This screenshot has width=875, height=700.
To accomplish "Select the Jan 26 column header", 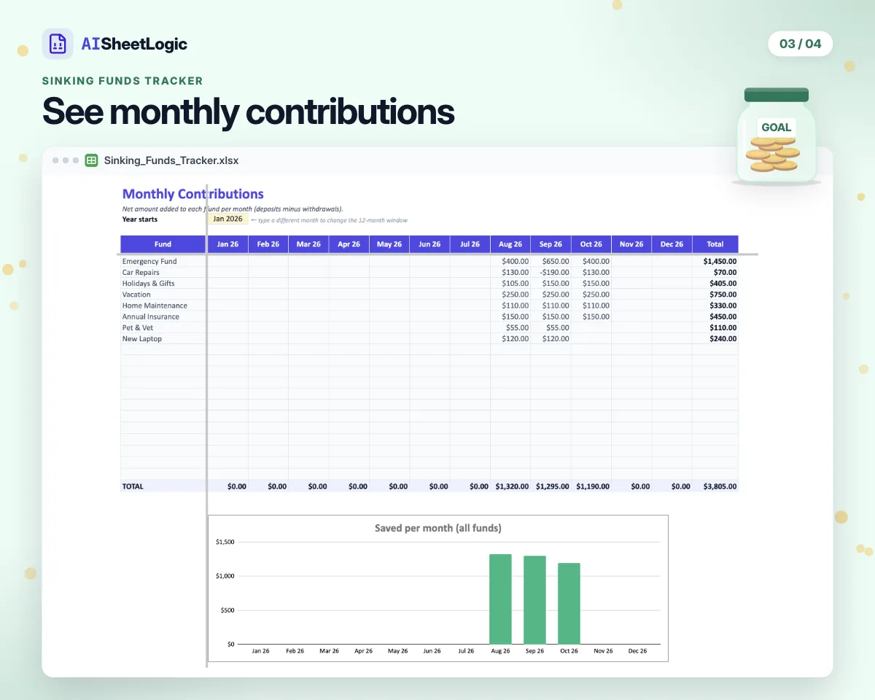I will click(228, 244).
